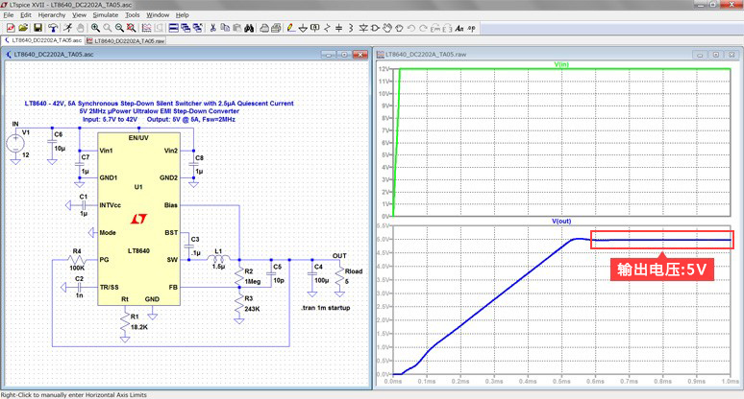Open the Hierarchy menu

pos(52,15)
